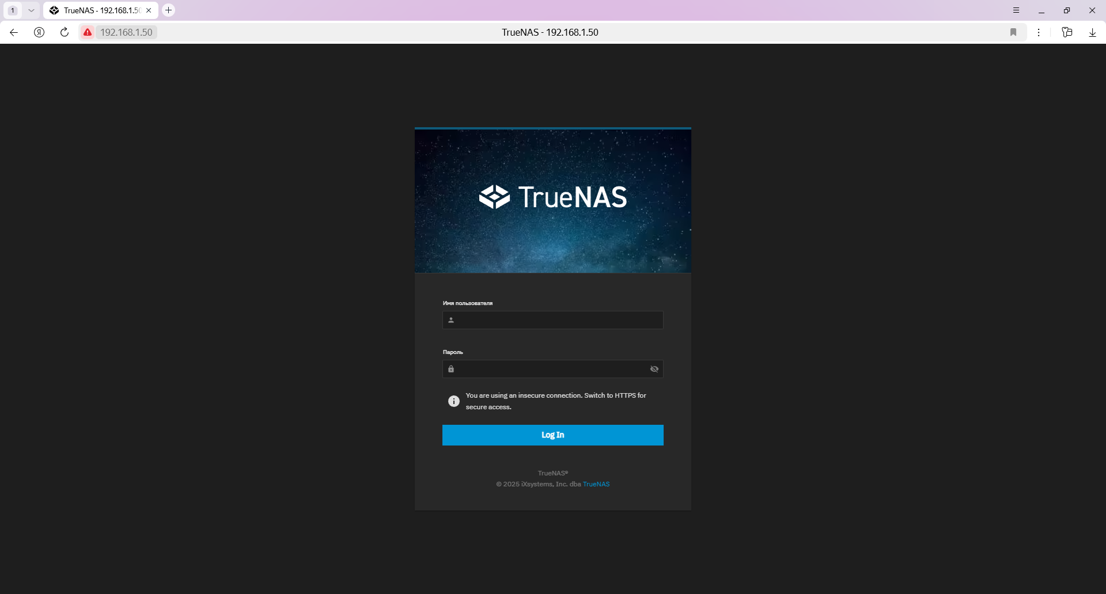Open the Yandex account icon
Viewport: 1106px width, 594px height.
click(39, 32)
